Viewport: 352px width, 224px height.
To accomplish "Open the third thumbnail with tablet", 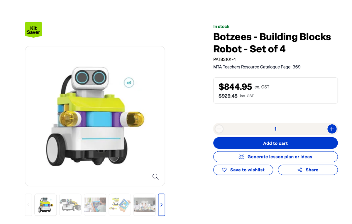I will (x=95, y=205).
